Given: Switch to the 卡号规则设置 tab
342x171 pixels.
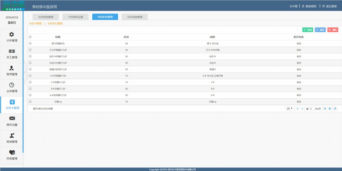Looking at the screenshot, I should [75, 17].
